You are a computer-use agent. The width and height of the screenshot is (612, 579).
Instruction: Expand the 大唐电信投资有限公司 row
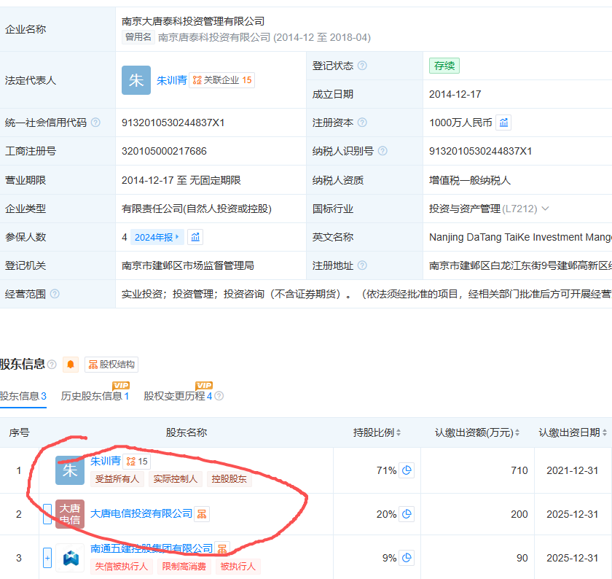[47, 514]
